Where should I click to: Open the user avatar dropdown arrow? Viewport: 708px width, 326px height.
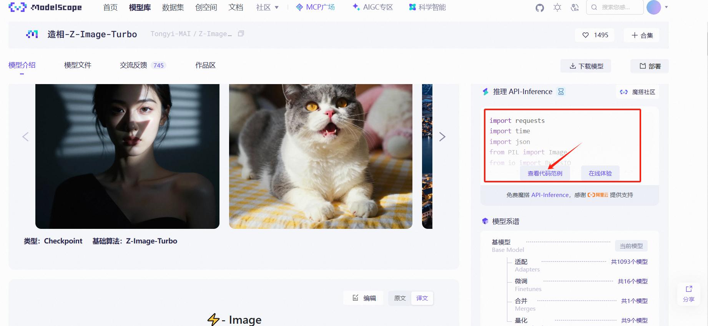666,7
